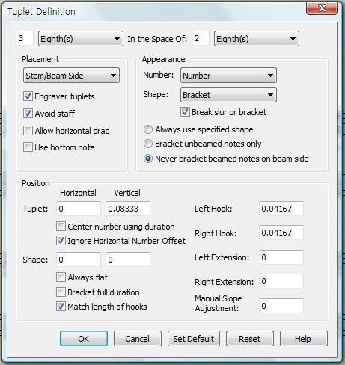Click the OK button

click(84, 339)
